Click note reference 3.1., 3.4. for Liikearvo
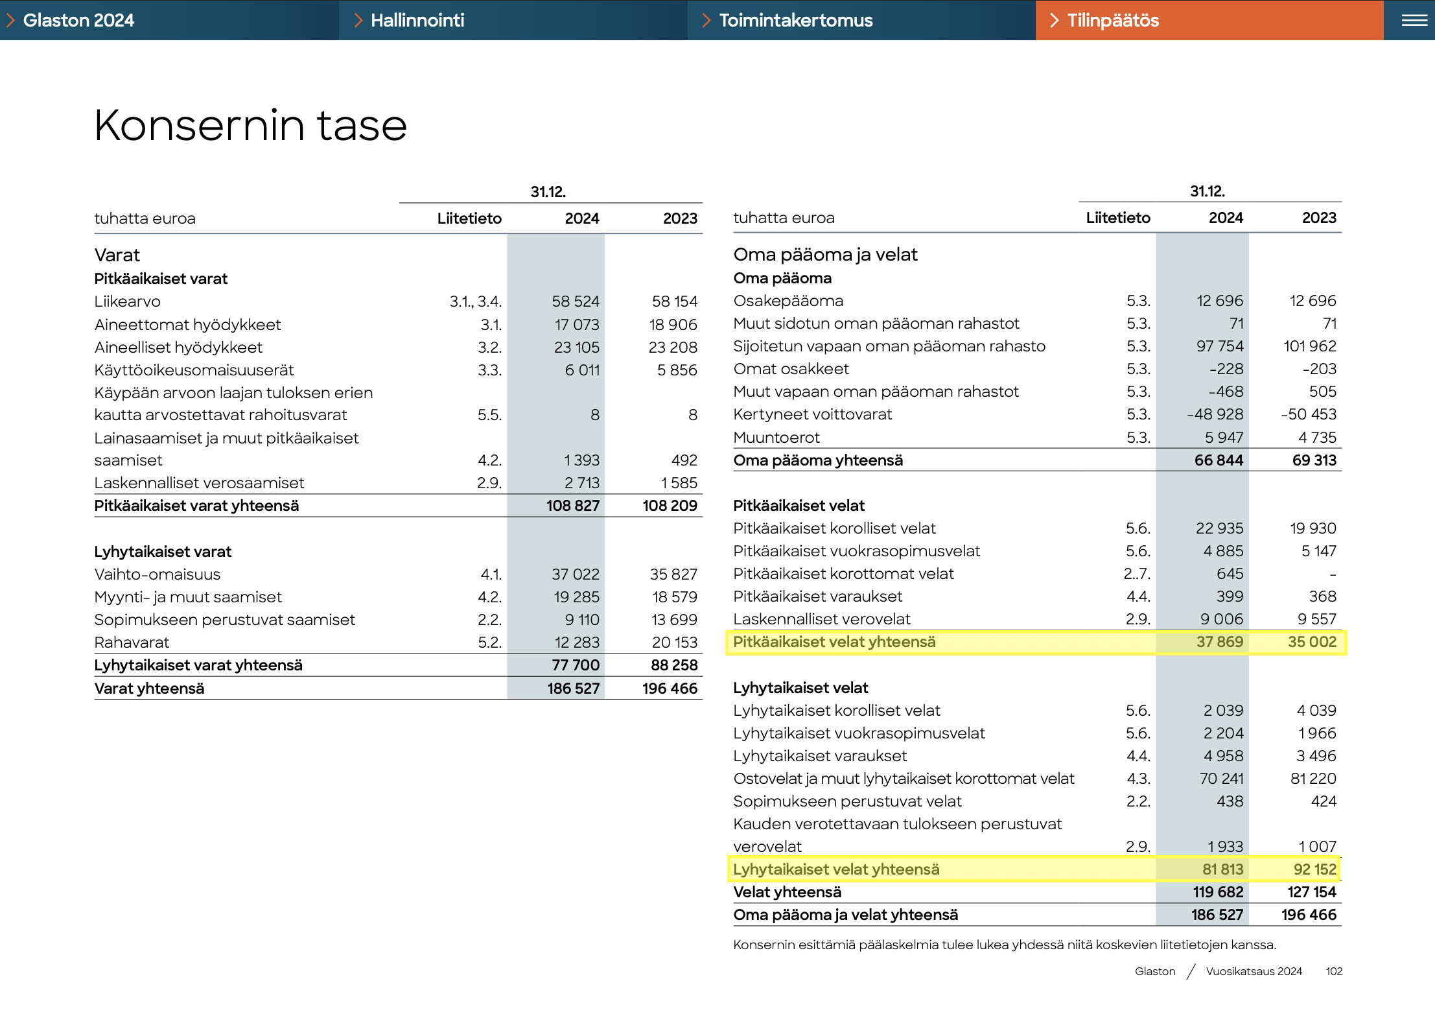Screen dimensions: 1435x1014 (x=475, y=301)
